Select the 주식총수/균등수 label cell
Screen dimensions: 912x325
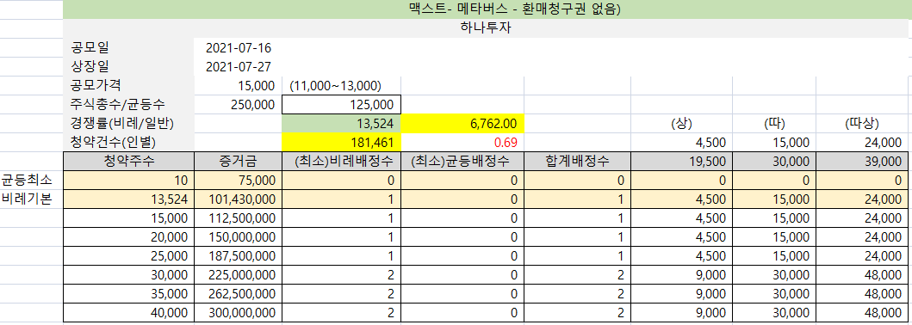[128, 105]
